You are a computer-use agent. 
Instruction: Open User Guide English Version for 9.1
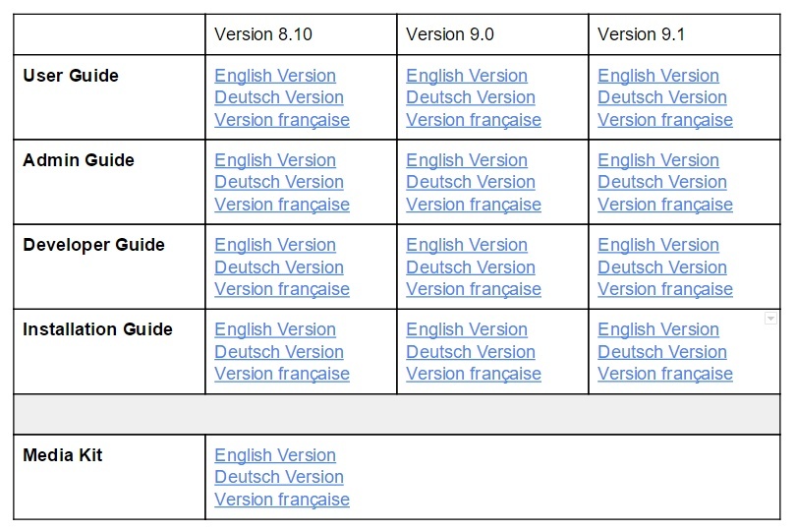click(x=657, y=76)
